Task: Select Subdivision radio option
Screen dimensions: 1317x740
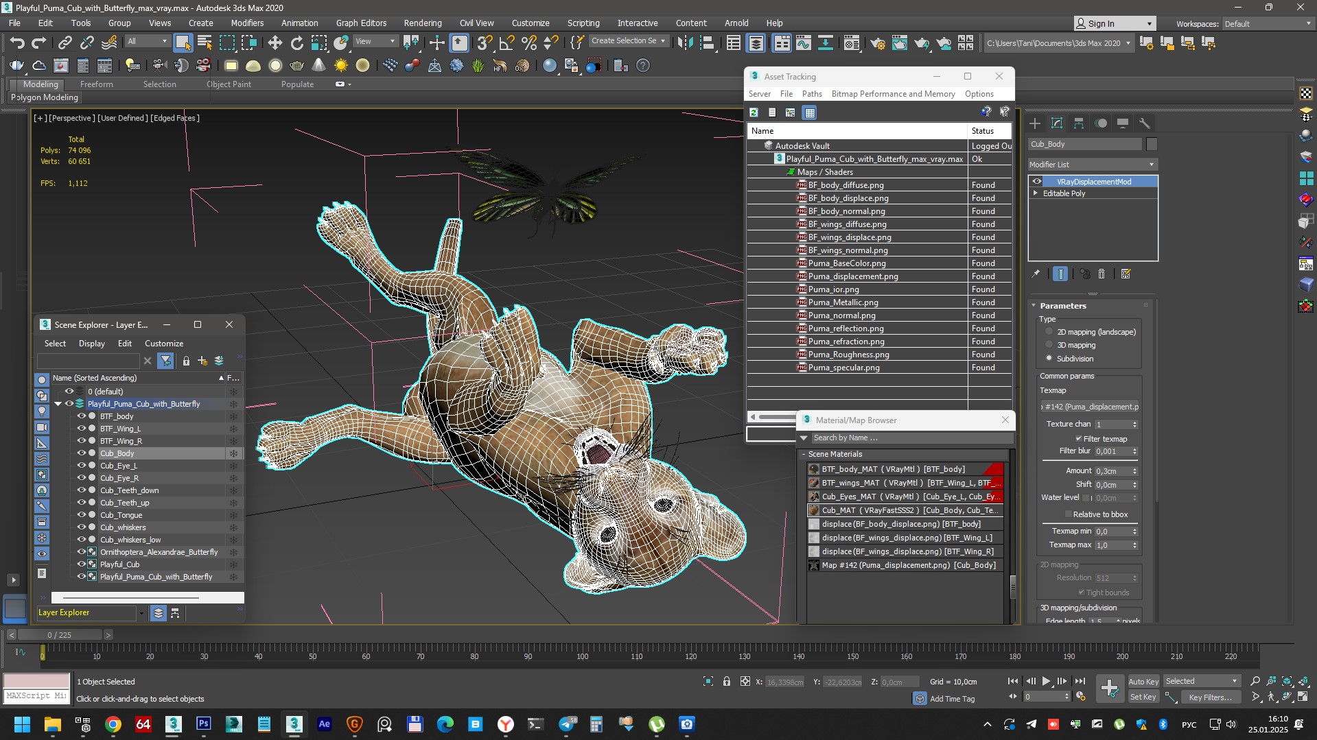Action: 1049,358
